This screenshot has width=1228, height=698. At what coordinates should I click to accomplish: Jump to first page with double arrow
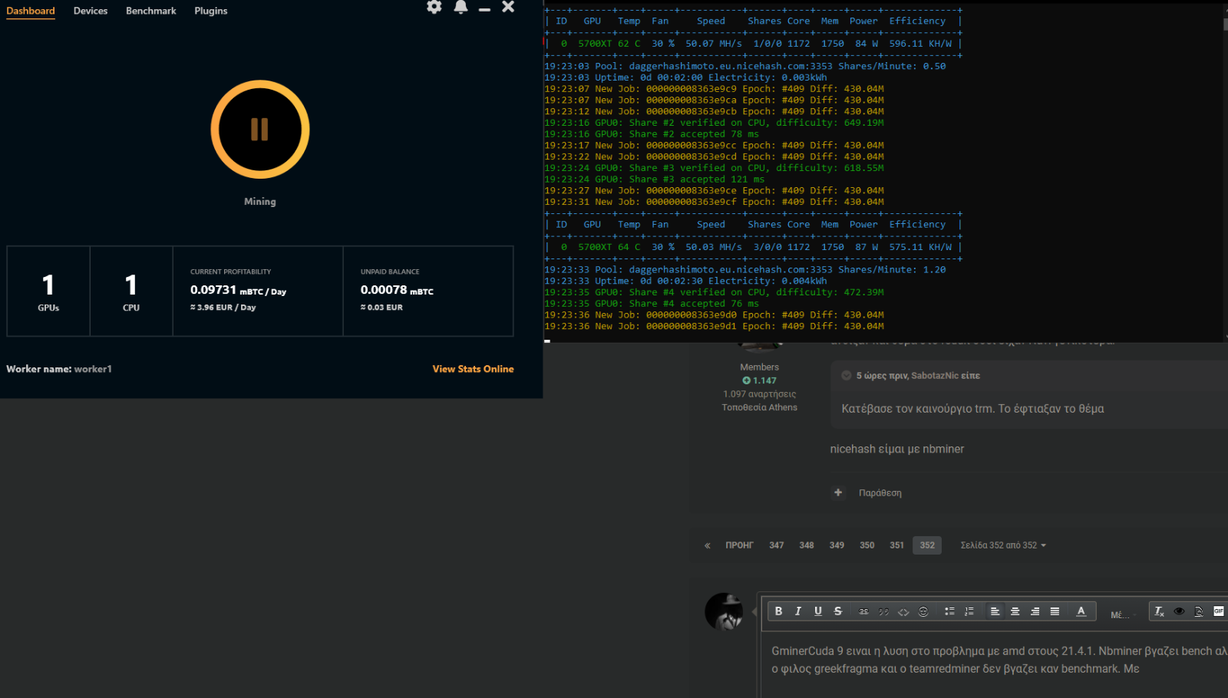pos(708,545)
